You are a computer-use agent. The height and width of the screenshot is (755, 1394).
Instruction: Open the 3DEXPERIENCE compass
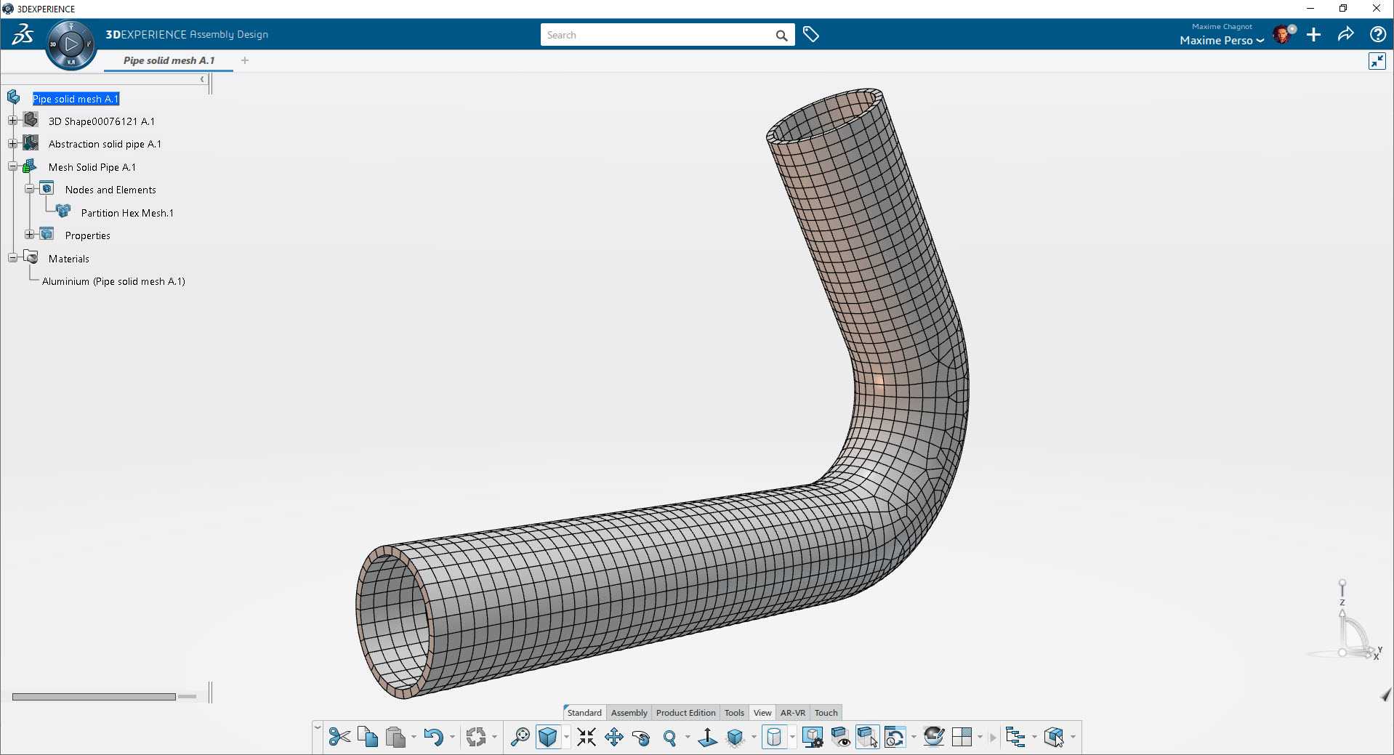[x=70, y=44]
